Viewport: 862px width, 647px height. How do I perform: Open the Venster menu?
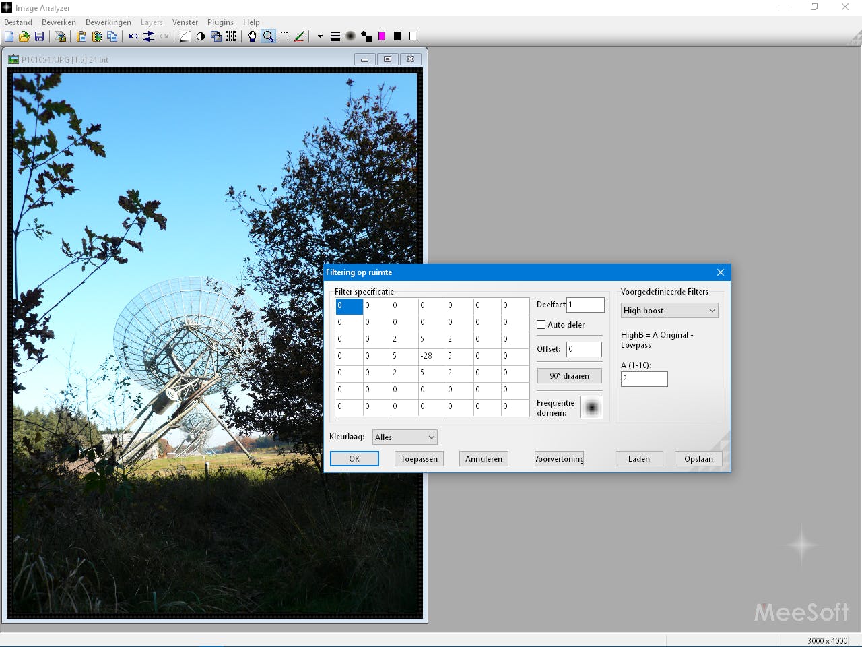185,22
